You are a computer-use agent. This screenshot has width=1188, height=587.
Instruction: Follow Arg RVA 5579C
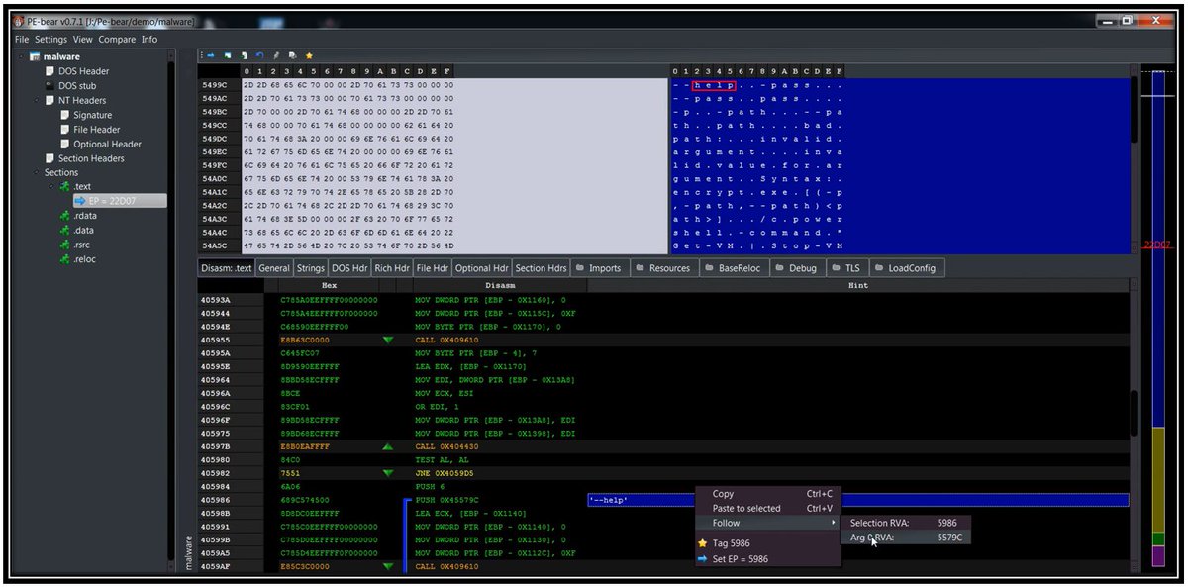[x=906, y=538]
